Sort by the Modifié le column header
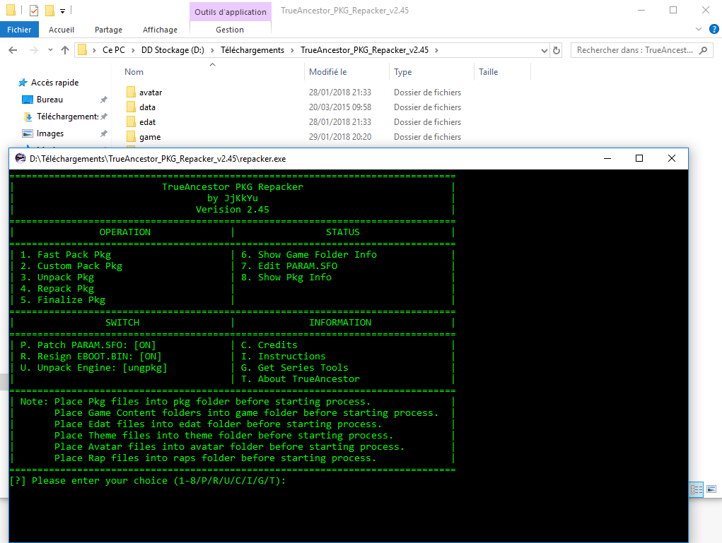This screenshot has width=722, height=543. tap(328, 72)
